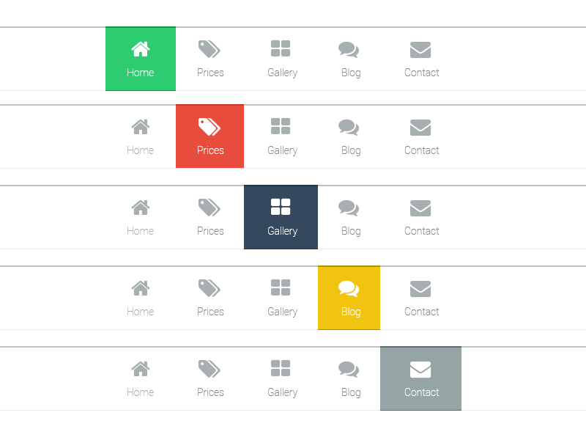Click the yellow Blog chat icon, fourth row

click(x=349, y=289)
